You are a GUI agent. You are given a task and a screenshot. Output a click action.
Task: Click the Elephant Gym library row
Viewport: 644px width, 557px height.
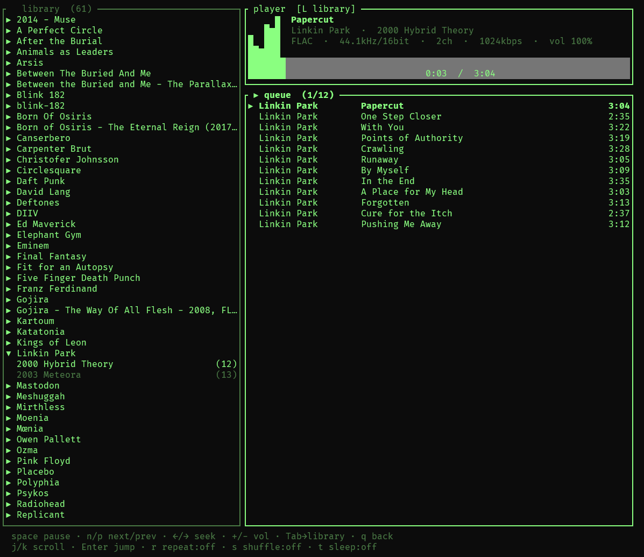tap(122, 235)
